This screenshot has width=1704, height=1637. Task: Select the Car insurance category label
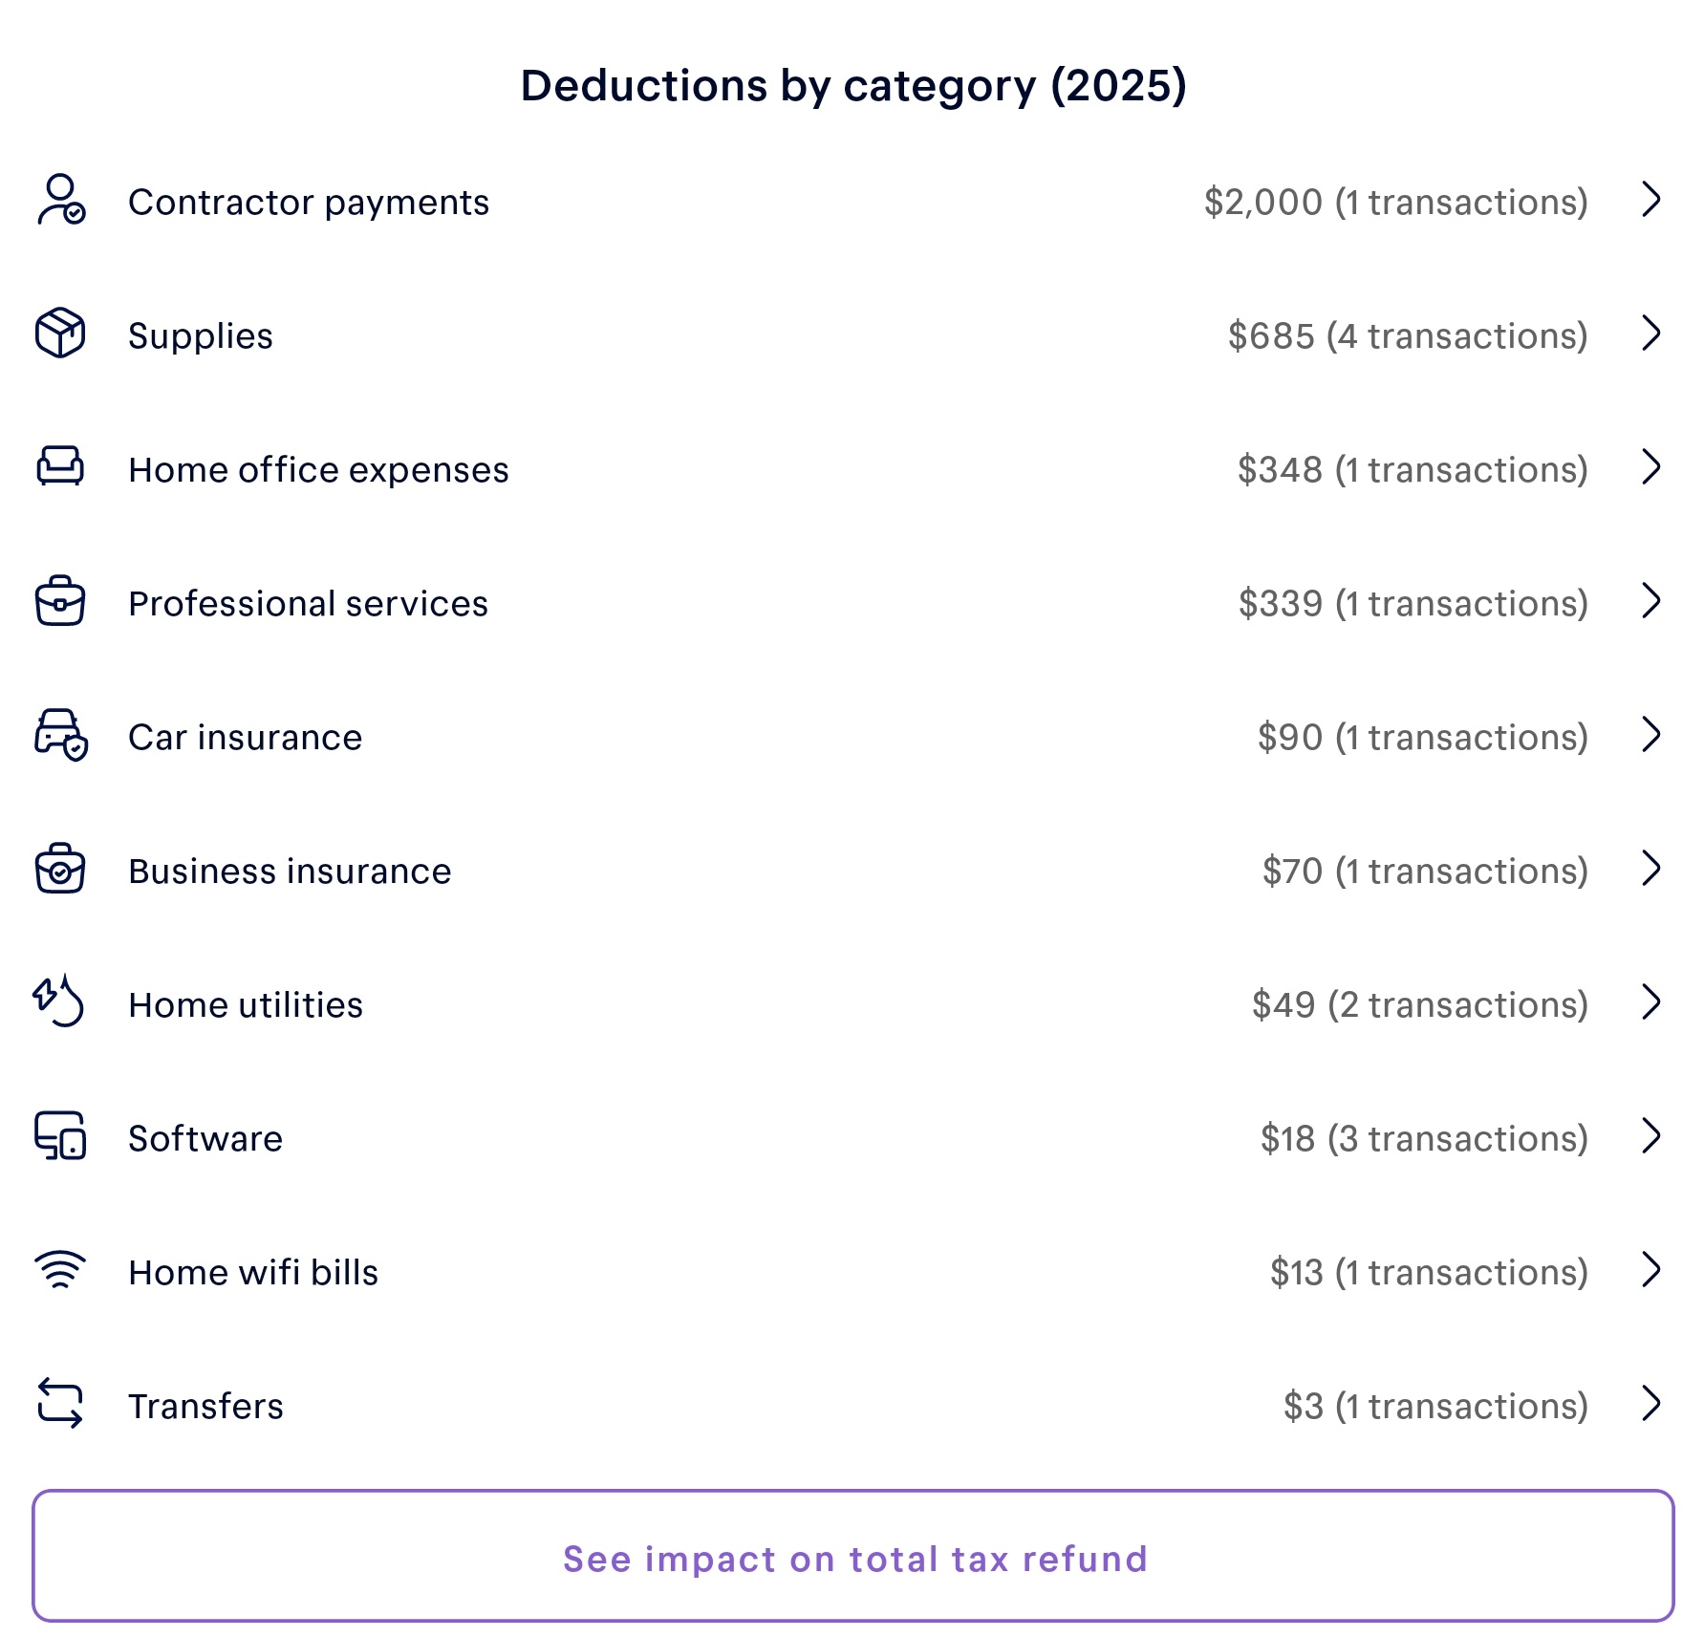coord(245,738)
